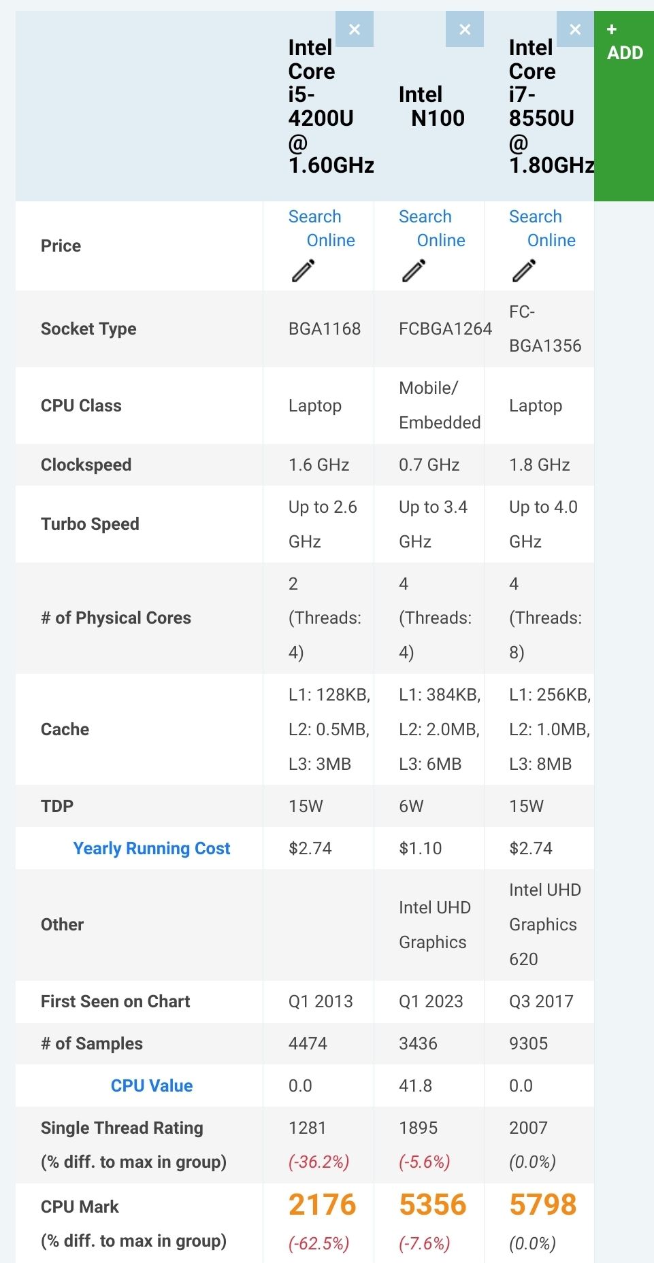Remove Intel N100 from comparison
This screenshot has height=1263, width=654.
pos(465,29)
